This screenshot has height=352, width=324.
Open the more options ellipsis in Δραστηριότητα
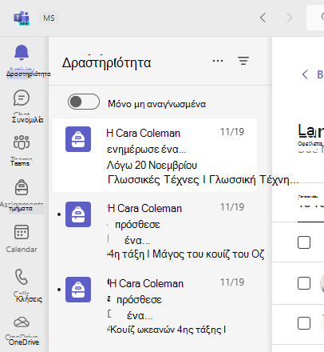coord(218,61)
